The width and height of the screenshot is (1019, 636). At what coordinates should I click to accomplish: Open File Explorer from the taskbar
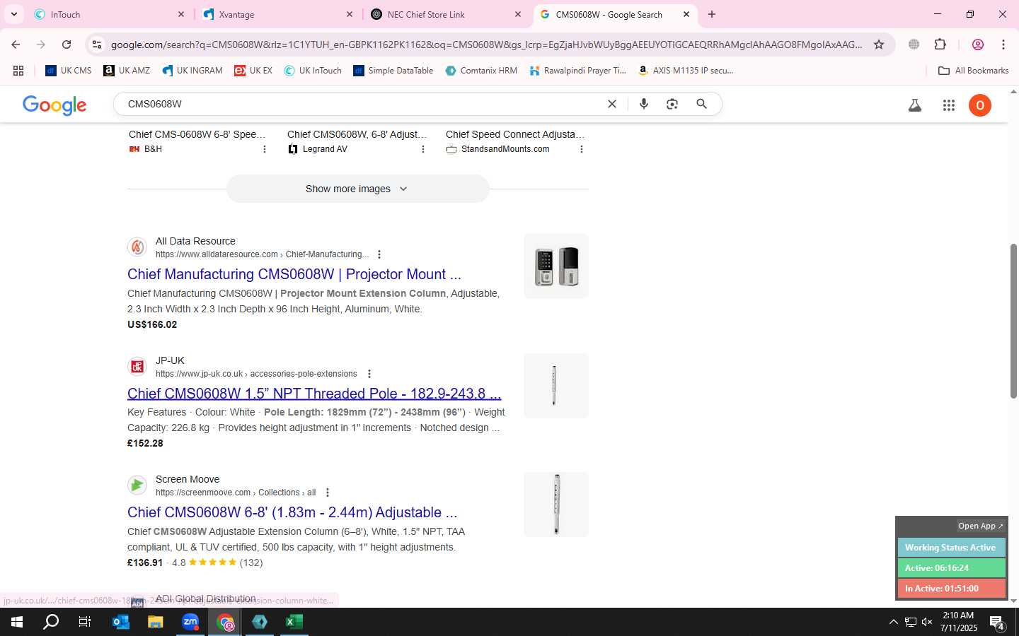(156, 622)
